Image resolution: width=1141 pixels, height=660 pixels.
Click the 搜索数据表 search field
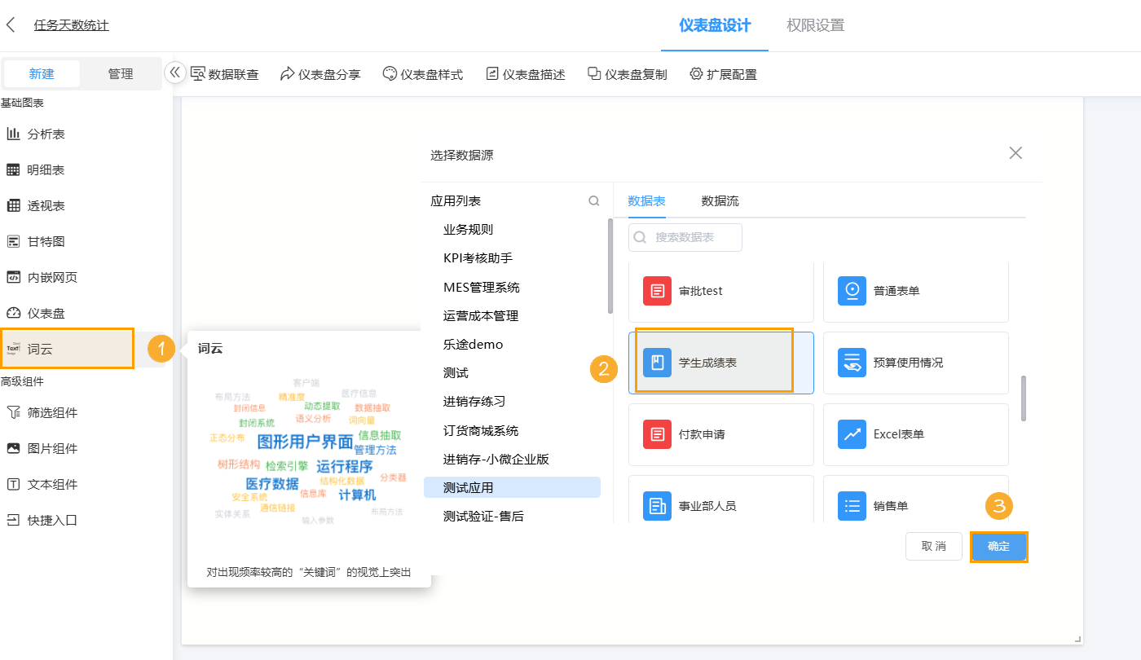tap(685, 237)
